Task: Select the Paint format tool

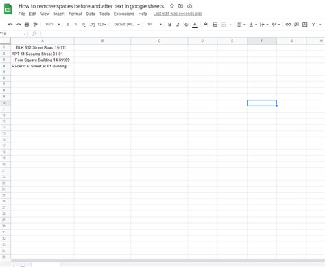Action: point(35,25)
